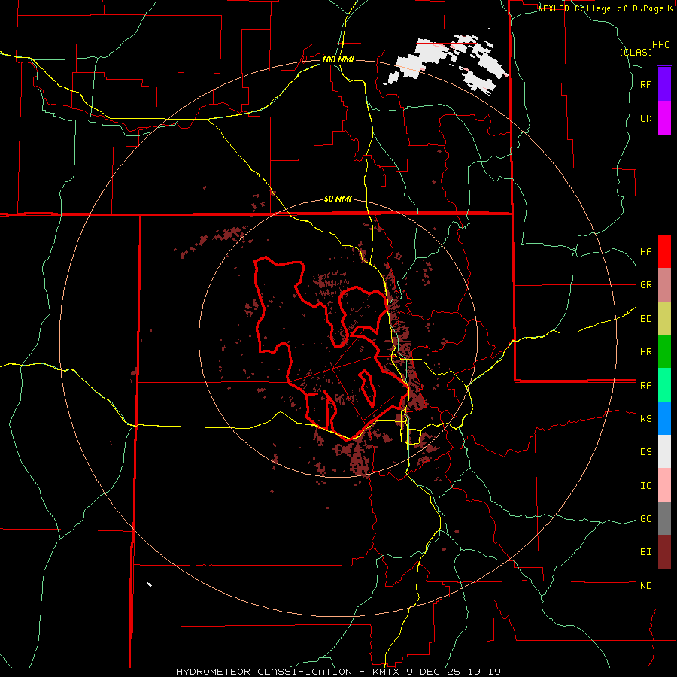Click the [CLAS] label
677x677 pixels.
point(636,52)
